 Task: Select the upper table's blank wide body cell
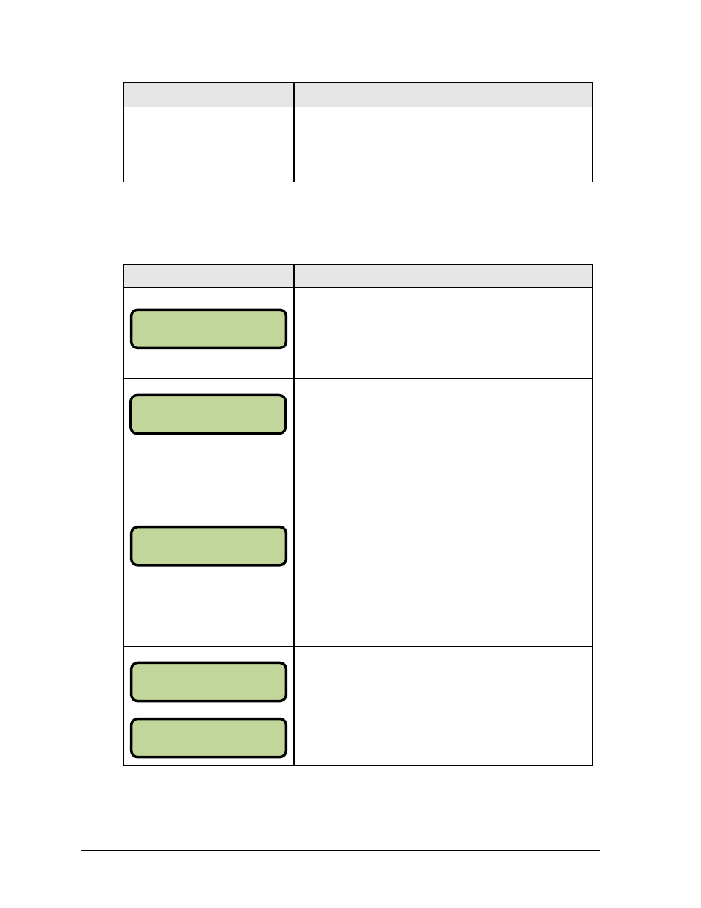pos(443,145)
